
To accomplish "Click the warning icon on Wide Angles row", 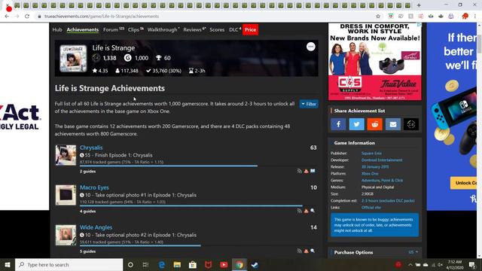I will [307, 251].
